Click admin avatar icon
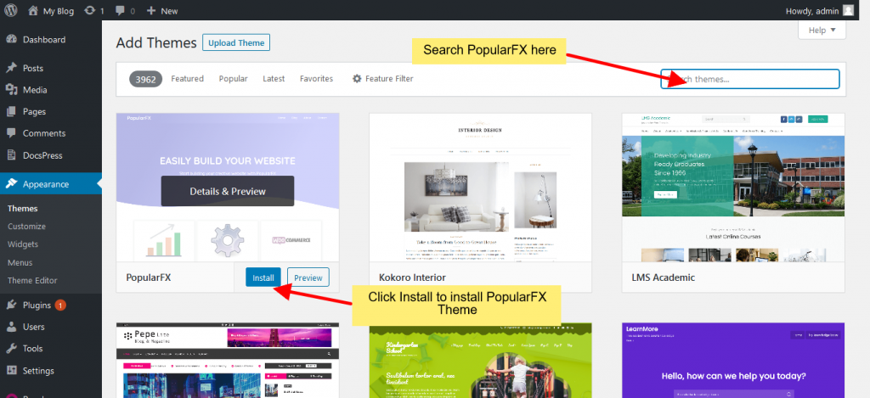Image resolution: width=870 pixels, height=398 pixels. (x=848, y=10)
